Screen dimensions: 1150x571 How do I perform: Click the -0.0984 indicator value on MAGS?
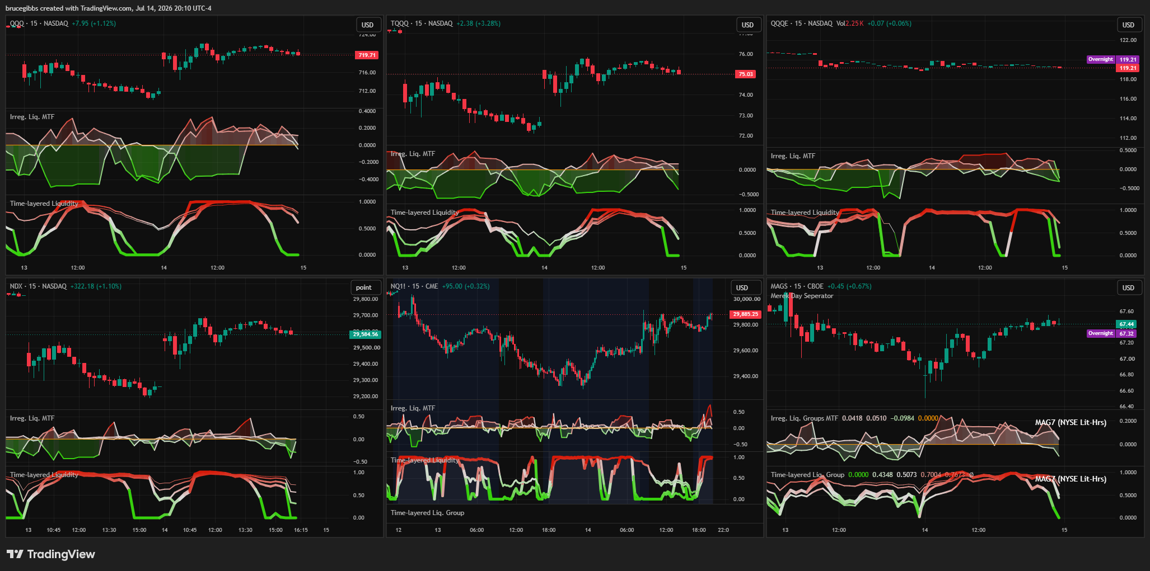point(903,418)
